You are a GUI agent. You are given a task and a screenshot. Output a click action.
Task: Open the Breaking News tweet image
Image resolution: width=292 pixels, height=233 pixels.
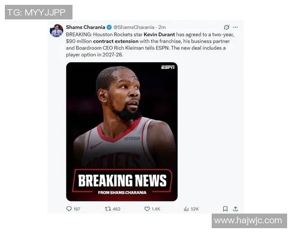click(122, 132)
